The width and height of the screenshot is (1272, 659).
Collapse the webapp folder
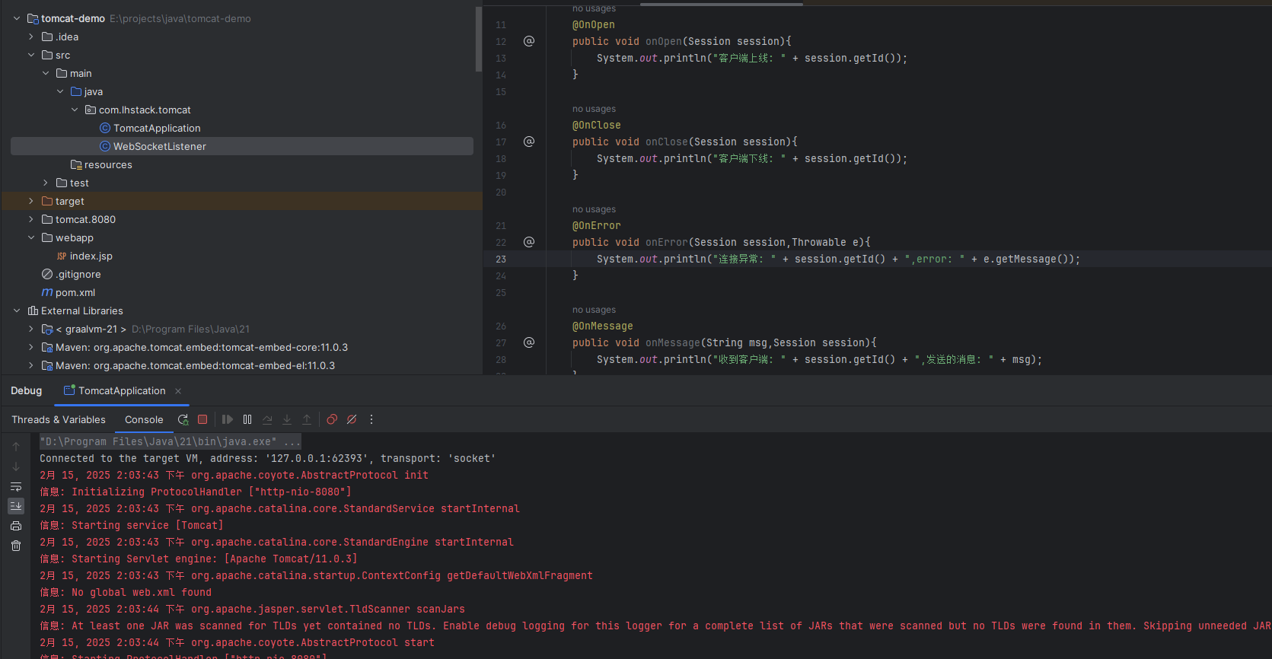click(x=31, y=237)
